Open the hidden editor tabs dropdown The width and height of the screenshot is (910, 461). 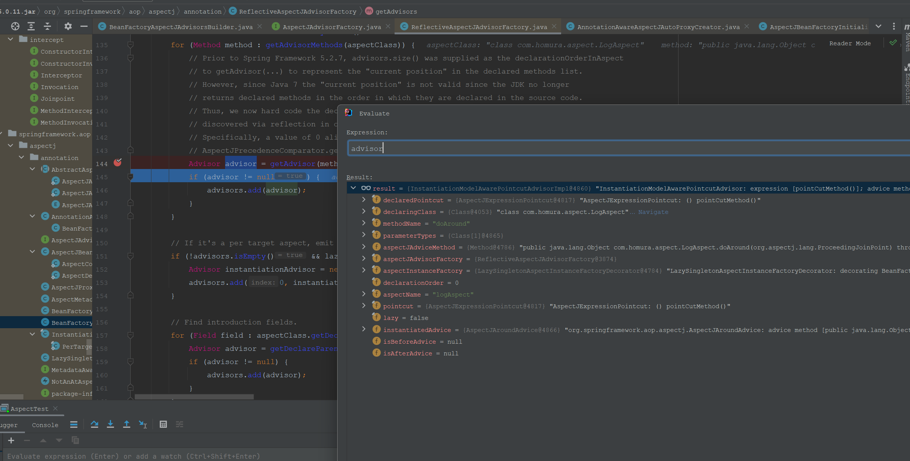878,26
